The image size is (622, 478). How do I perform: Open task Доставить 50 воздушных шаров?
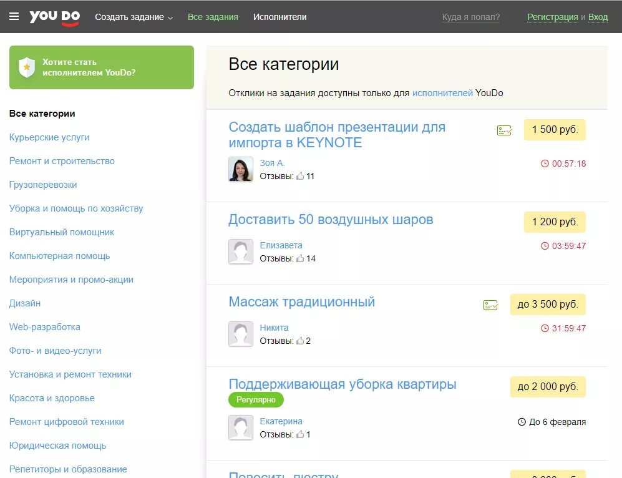(331, 220)
